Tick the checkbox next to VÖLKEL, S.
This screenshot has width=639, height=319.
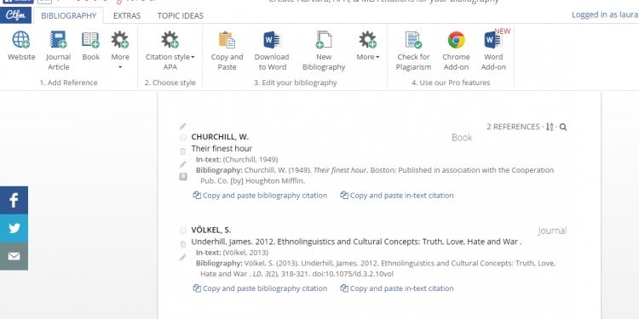(x=183, y=231)
